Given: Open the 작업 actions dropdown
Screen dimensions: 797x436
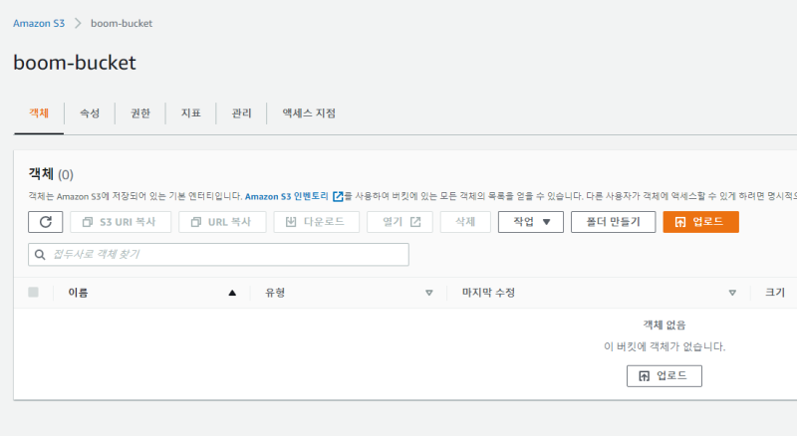Looking at the screenshot, I should pos(531,222).
